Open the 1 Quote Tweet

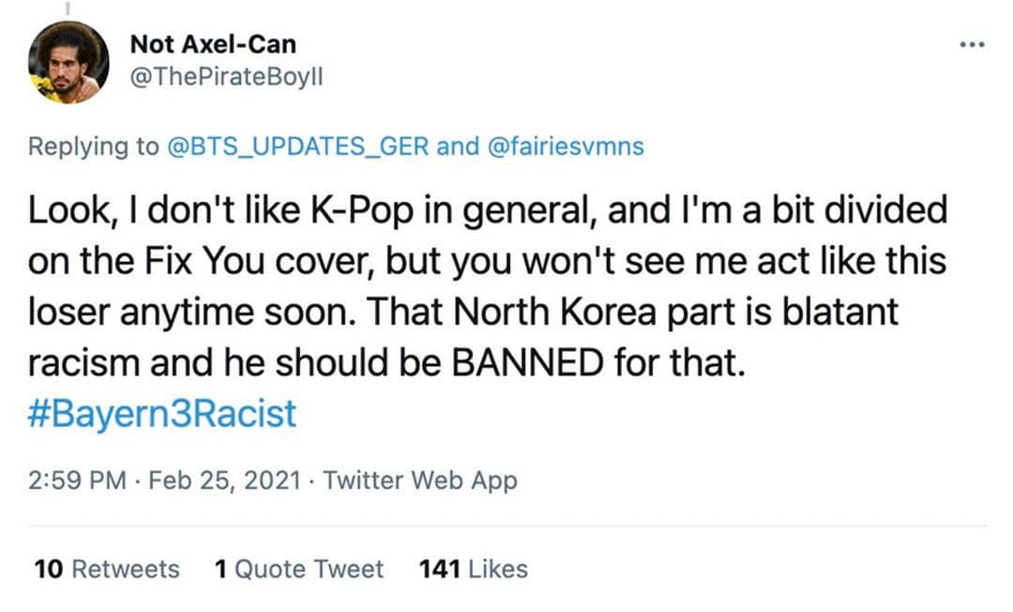click(x=298, y=568)
